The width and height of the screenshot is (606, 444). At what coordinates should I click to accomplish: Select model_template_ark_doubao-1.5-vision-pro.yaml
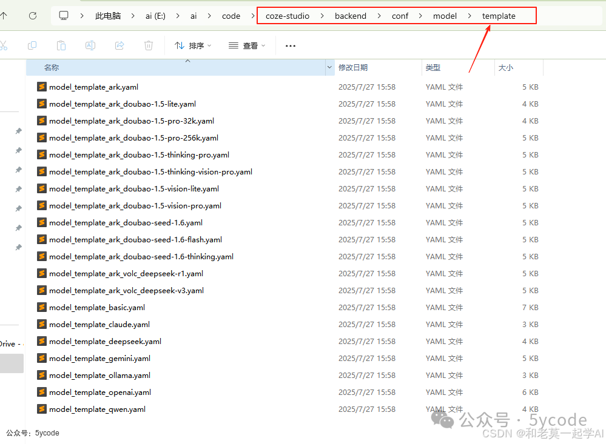pos(135,206)
